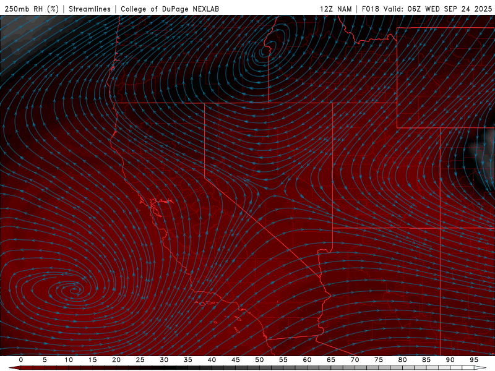Click the 5 value on color scale
This screenshot has width=495, height=371.
coord(45,360)
